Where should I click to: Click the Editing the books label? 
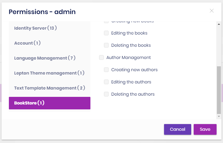(x=129, y=33)
